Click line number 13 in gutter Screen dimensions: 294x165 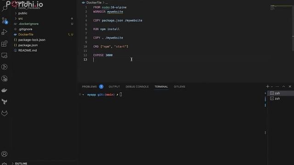tap(85, 60)
